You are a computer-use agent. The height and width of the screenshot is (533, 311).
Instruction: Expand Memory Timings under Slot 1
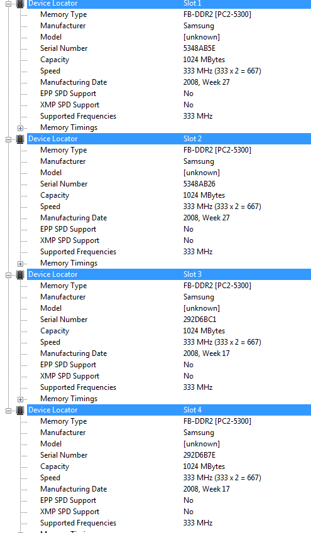(20, 128)
